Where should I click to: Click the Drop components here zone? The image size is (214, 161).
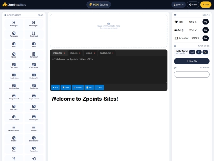[109, 31]
